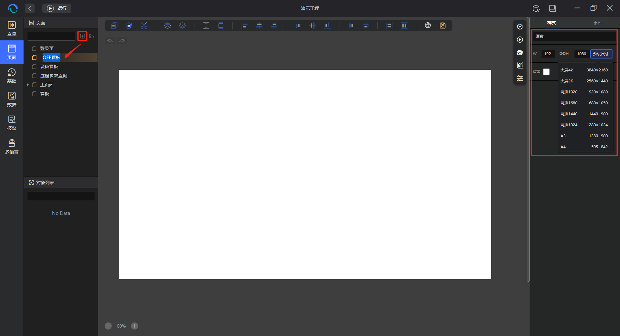Click the copy icon in top toolbar
Viewport: 620px width, 336px height.
tap(114, 26)
